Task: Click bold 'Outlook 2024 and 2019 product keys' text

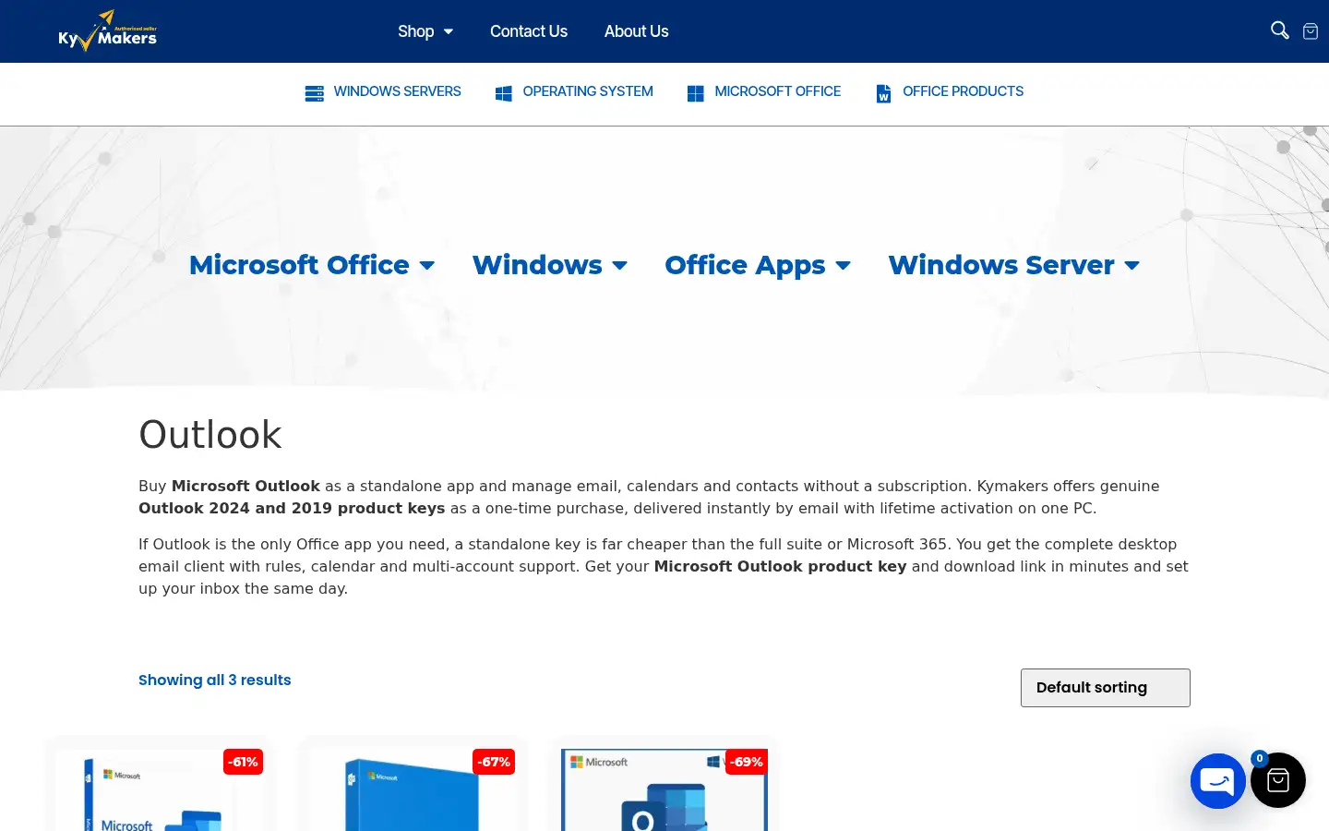Action: coord(292,508)
